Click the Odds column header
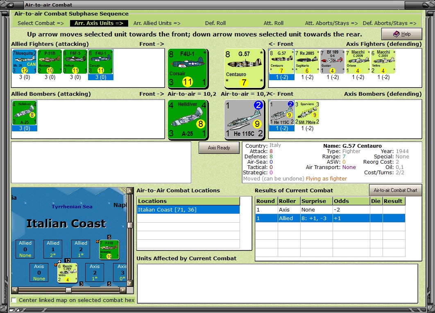Viewport: 435px width, 313px height. click(351, 201)
